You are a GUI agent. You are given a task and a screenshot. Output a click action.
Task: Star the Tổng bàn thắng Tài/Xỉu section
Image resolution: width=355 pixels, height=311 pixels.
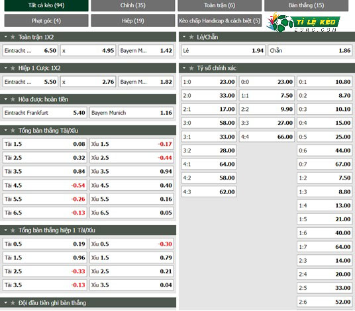click(13, 131)
